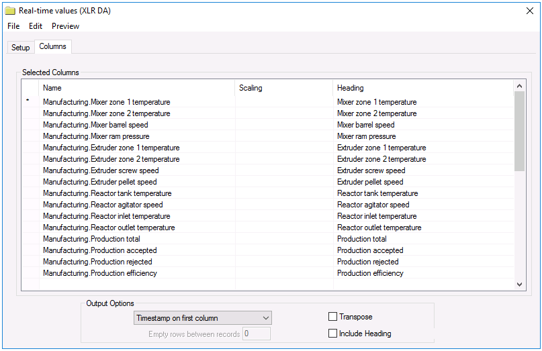Select the Columns tab

pyautogui.click(x=52, y=46)
